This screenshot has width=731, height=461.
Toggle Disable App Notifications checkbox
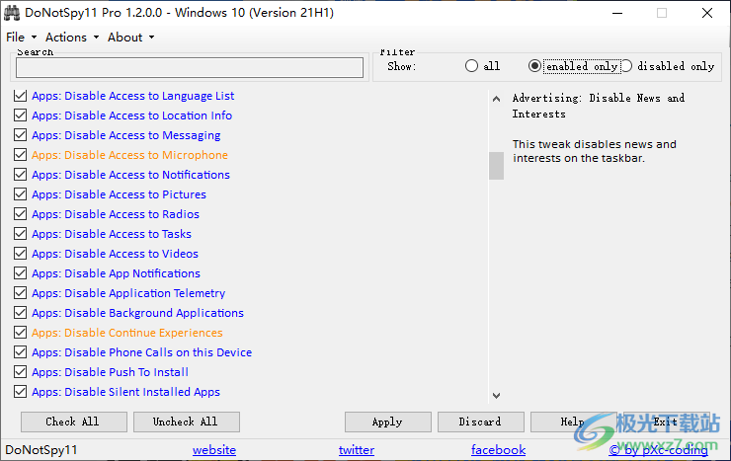(20, 273)
